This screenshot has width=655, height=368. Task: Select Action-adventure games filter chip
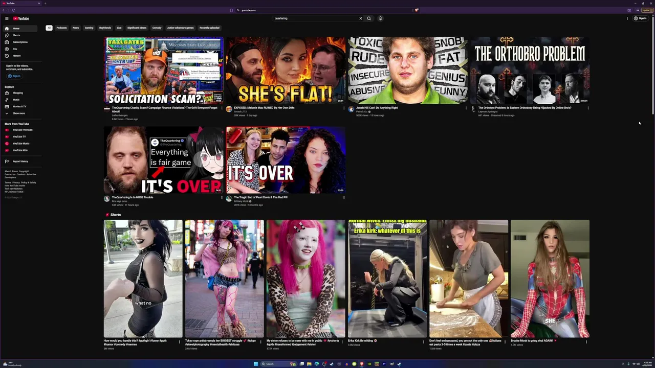click(180, 28)
